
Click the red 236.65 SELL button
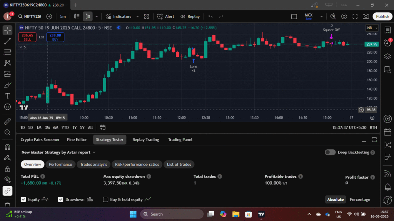27,37
